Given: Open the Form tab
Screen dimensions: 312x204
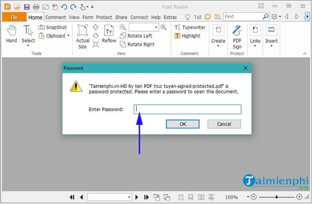Looking at the screenshot, I should click(x=88, y=17).
